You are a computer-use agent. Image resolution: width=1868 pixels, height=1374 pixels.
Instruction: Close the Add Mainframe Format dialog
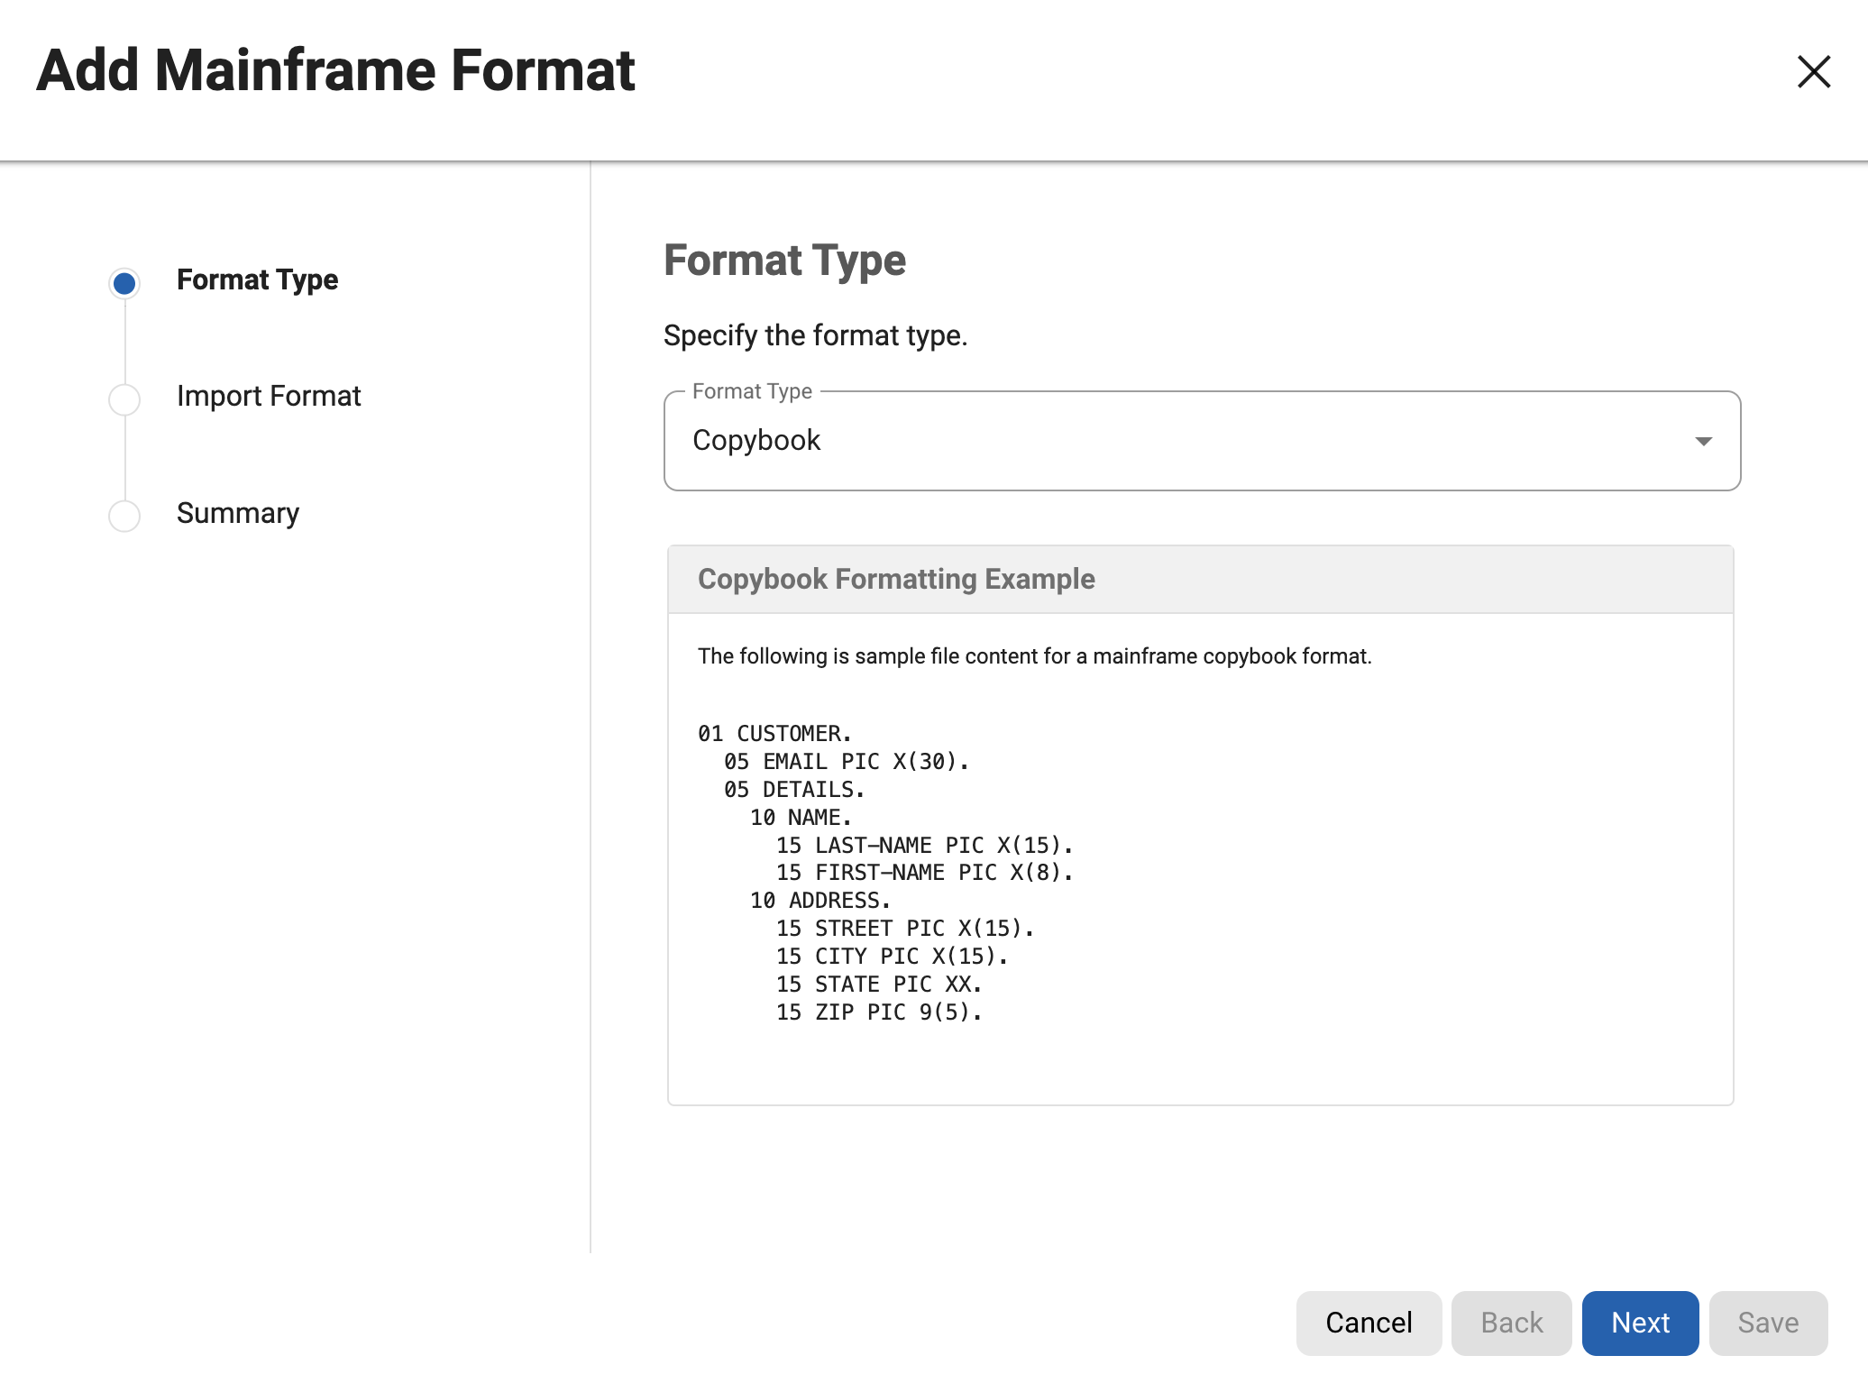tap(1812, 72)
